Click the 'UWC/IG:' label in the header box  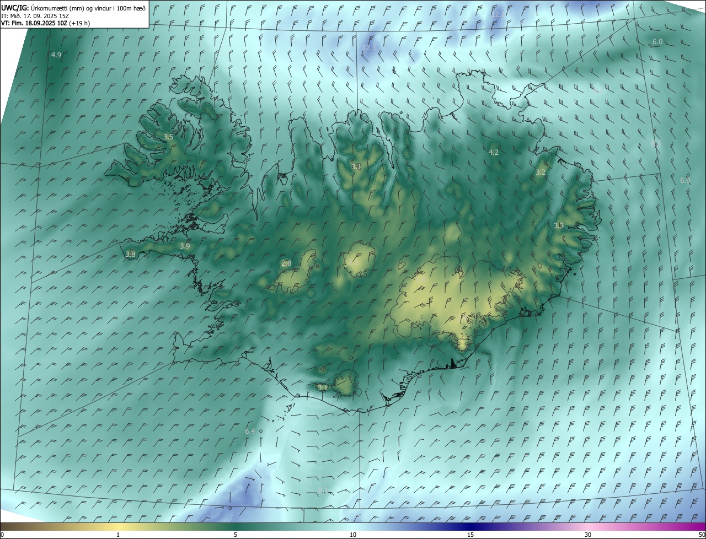(x=15, y=8)
